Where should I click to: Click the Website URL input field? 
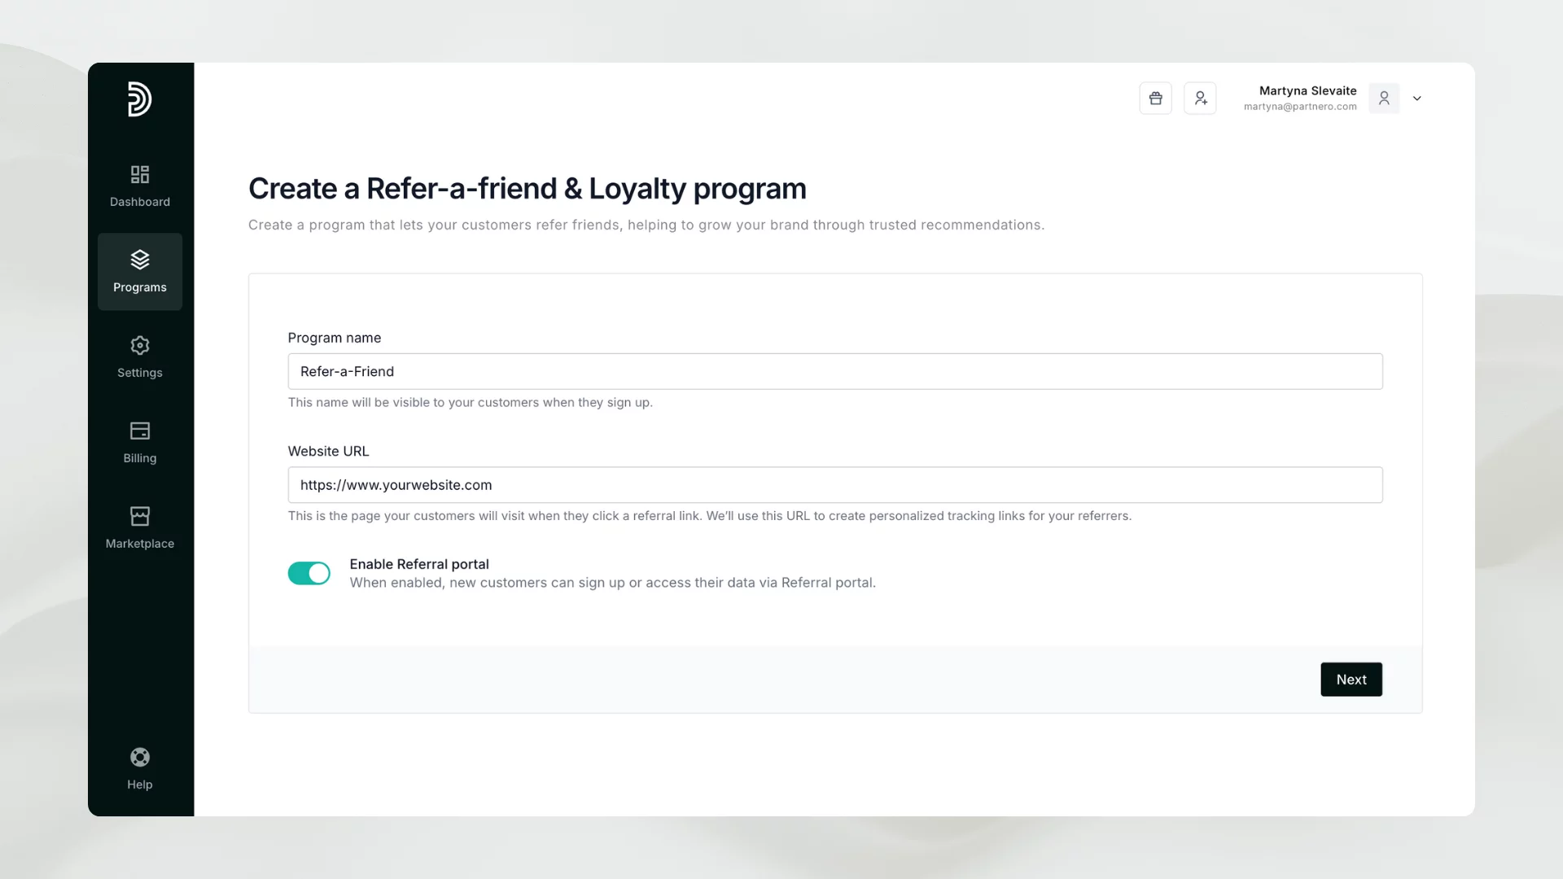[834, 484]
